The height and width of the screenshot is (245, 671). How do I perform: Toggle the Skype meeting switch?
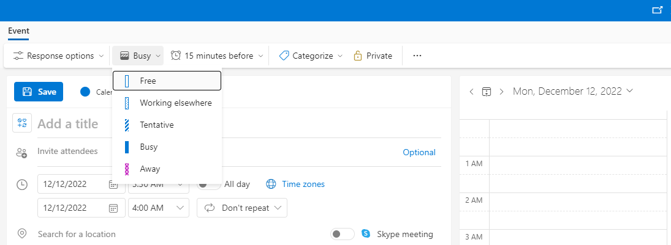point(343,235)
